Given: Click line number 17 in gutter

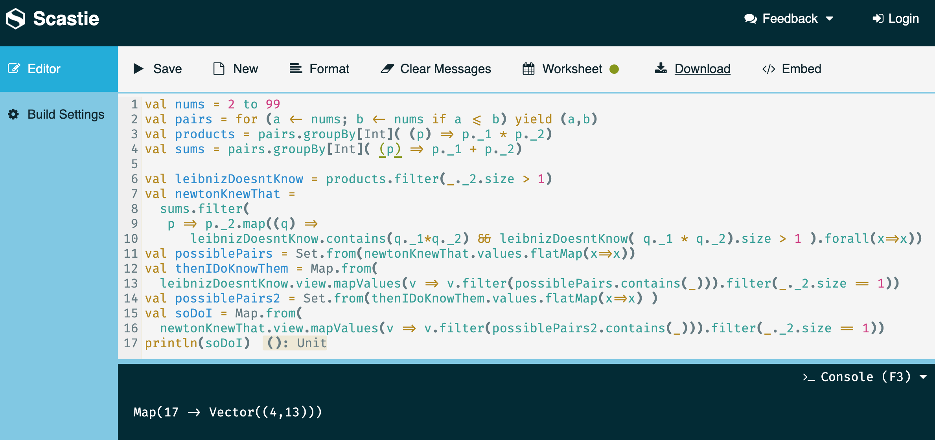Looking at the screenshot, I should click(x=131, y=343).
